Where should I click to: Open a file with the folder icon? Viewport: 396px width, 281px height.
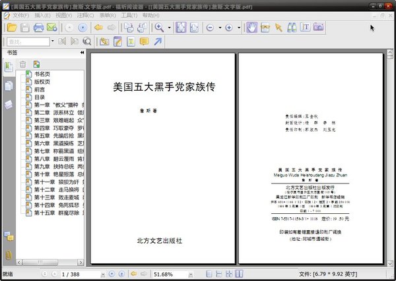pos(12,27)
